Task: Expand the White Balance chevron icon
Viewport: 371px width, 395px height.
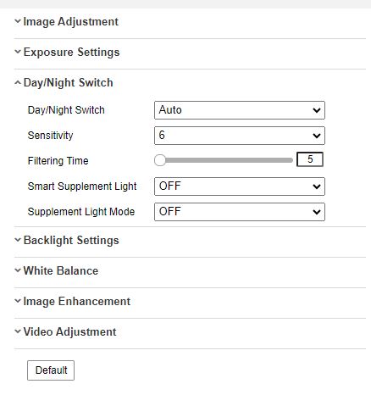Action: click(18, 270)
